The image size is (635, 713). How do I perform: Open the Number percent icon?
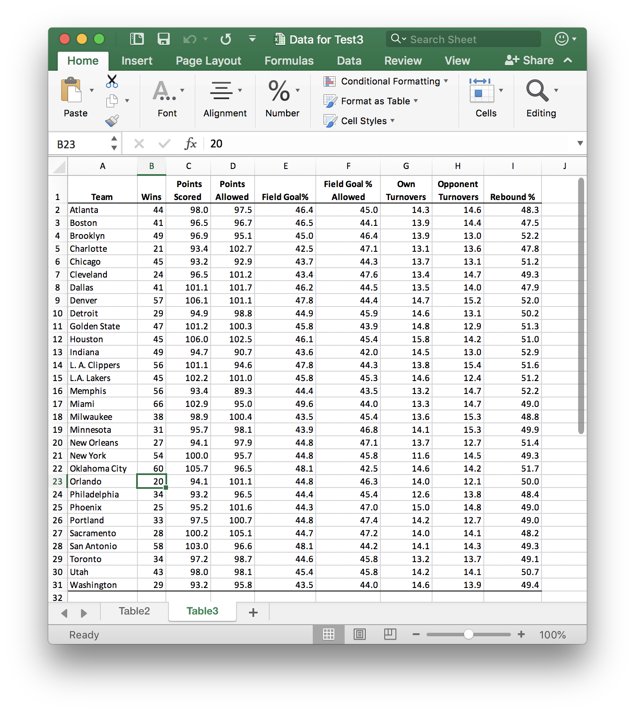279,91
